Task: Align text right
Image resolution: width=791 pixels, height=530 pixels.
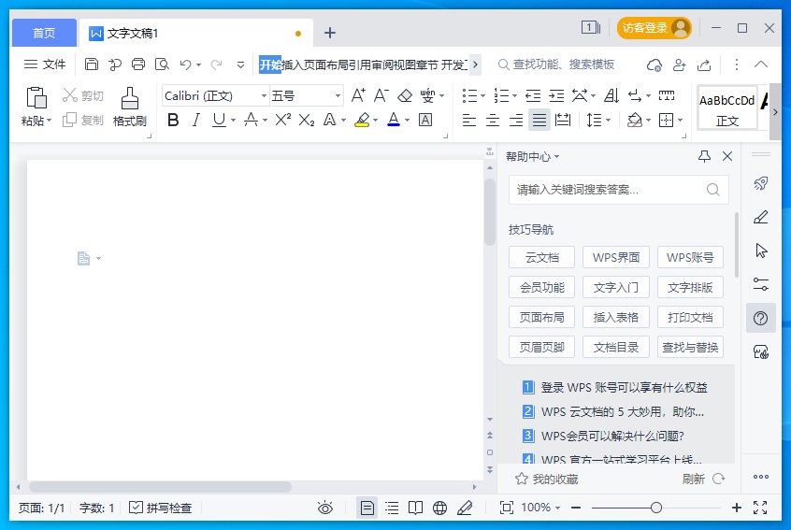Action: pos(515,120)
